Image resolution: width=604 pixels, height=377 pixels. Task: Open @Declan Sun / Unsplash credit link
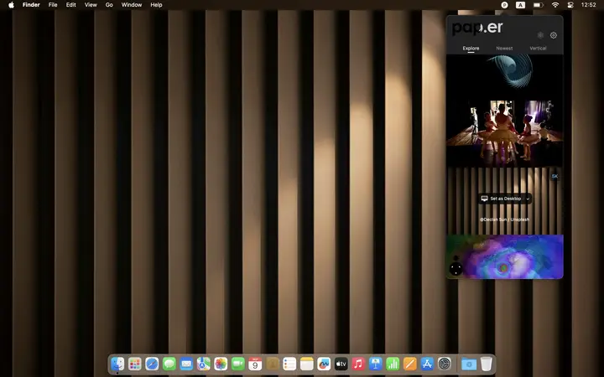[x=504, y=219]
